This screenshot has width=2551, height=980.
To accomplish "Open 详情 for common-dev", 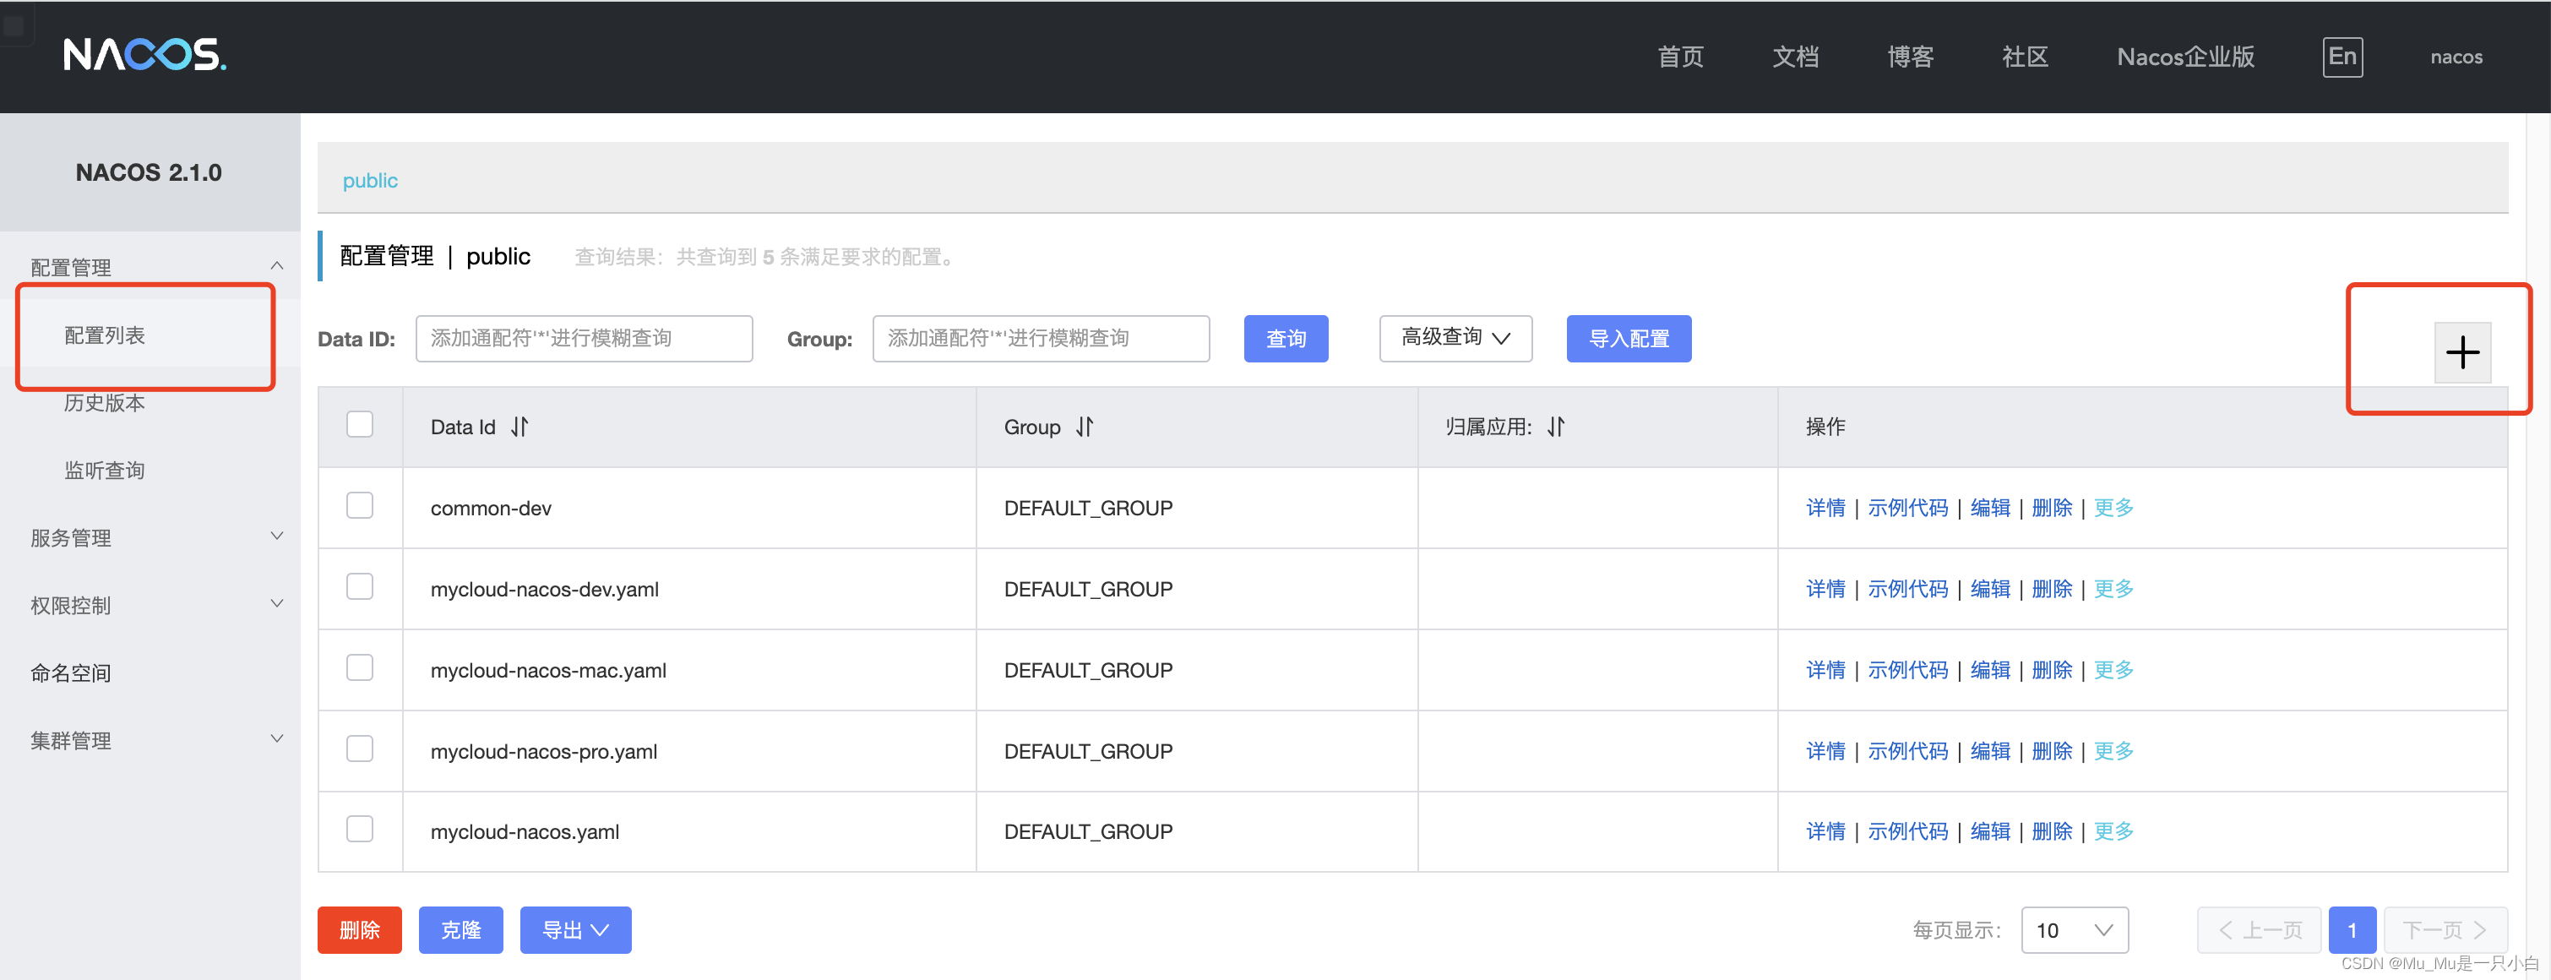I will [1825, 509].
